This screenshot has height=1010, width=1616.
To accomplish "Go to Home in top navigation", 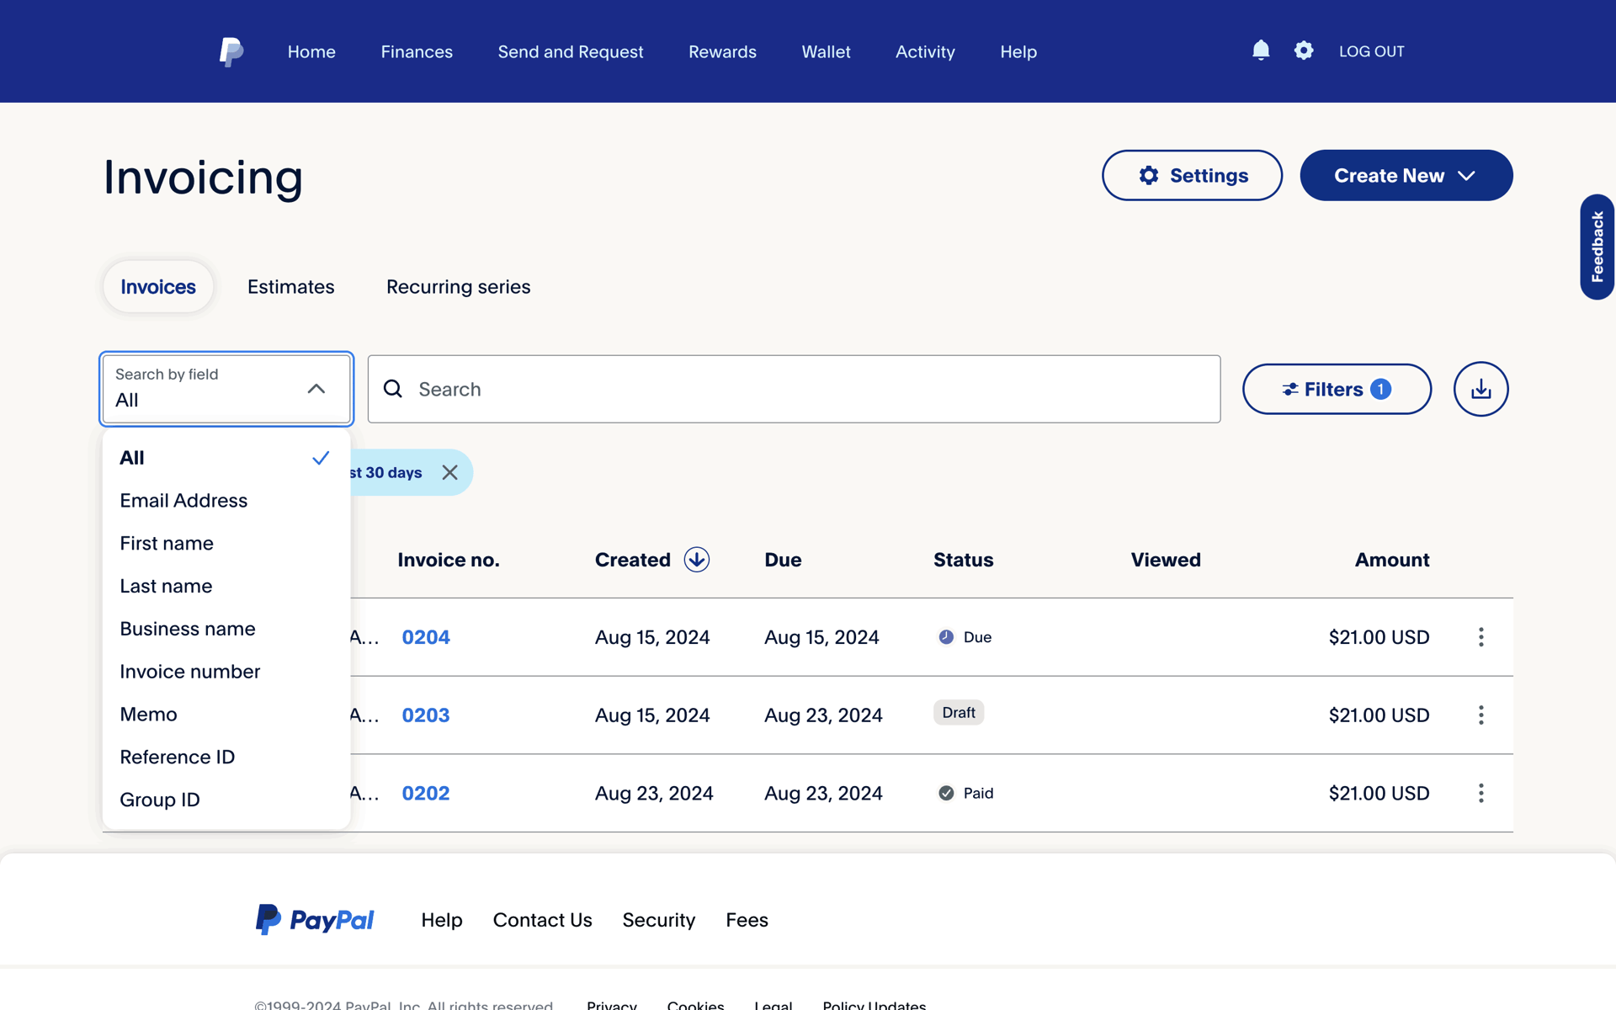I will [x=311, y=51].
